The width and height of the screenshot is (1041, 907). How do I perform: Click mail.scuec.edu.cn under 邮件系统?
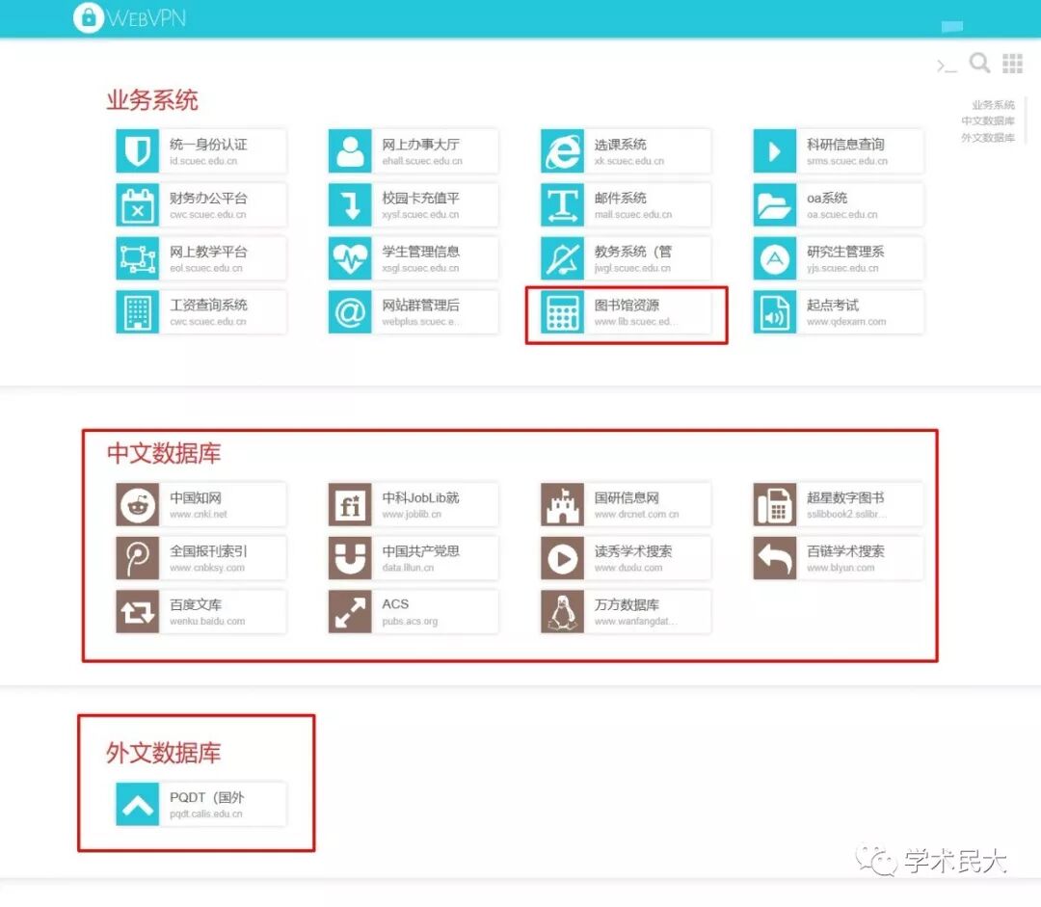[632, 215]
